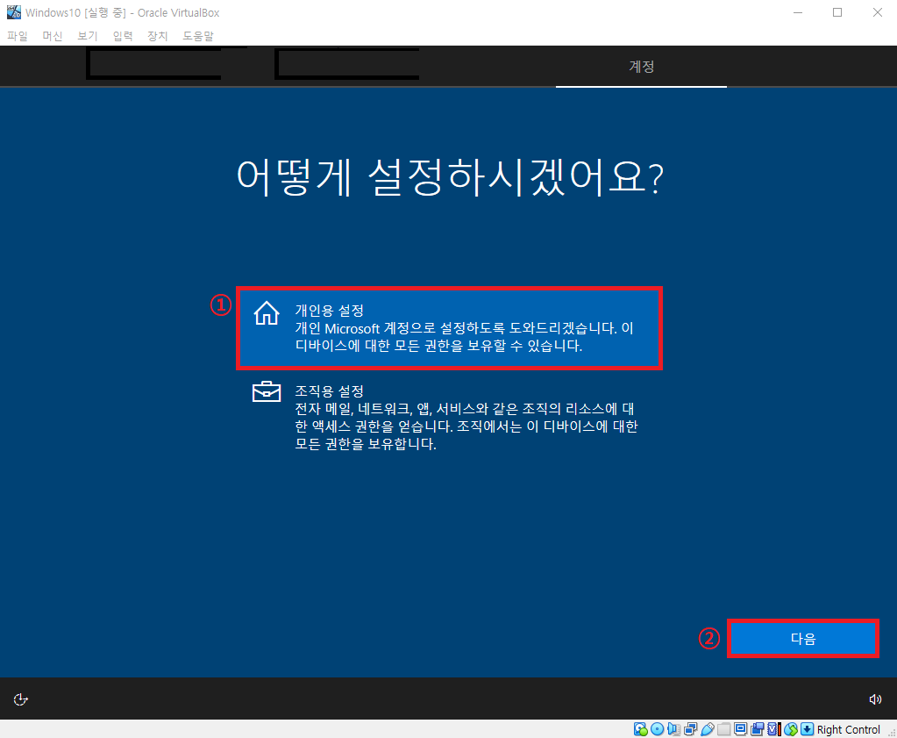Viewport: 897px width, 738px height.
Task: Click the optical disk status icon
Action: [658, 729]
